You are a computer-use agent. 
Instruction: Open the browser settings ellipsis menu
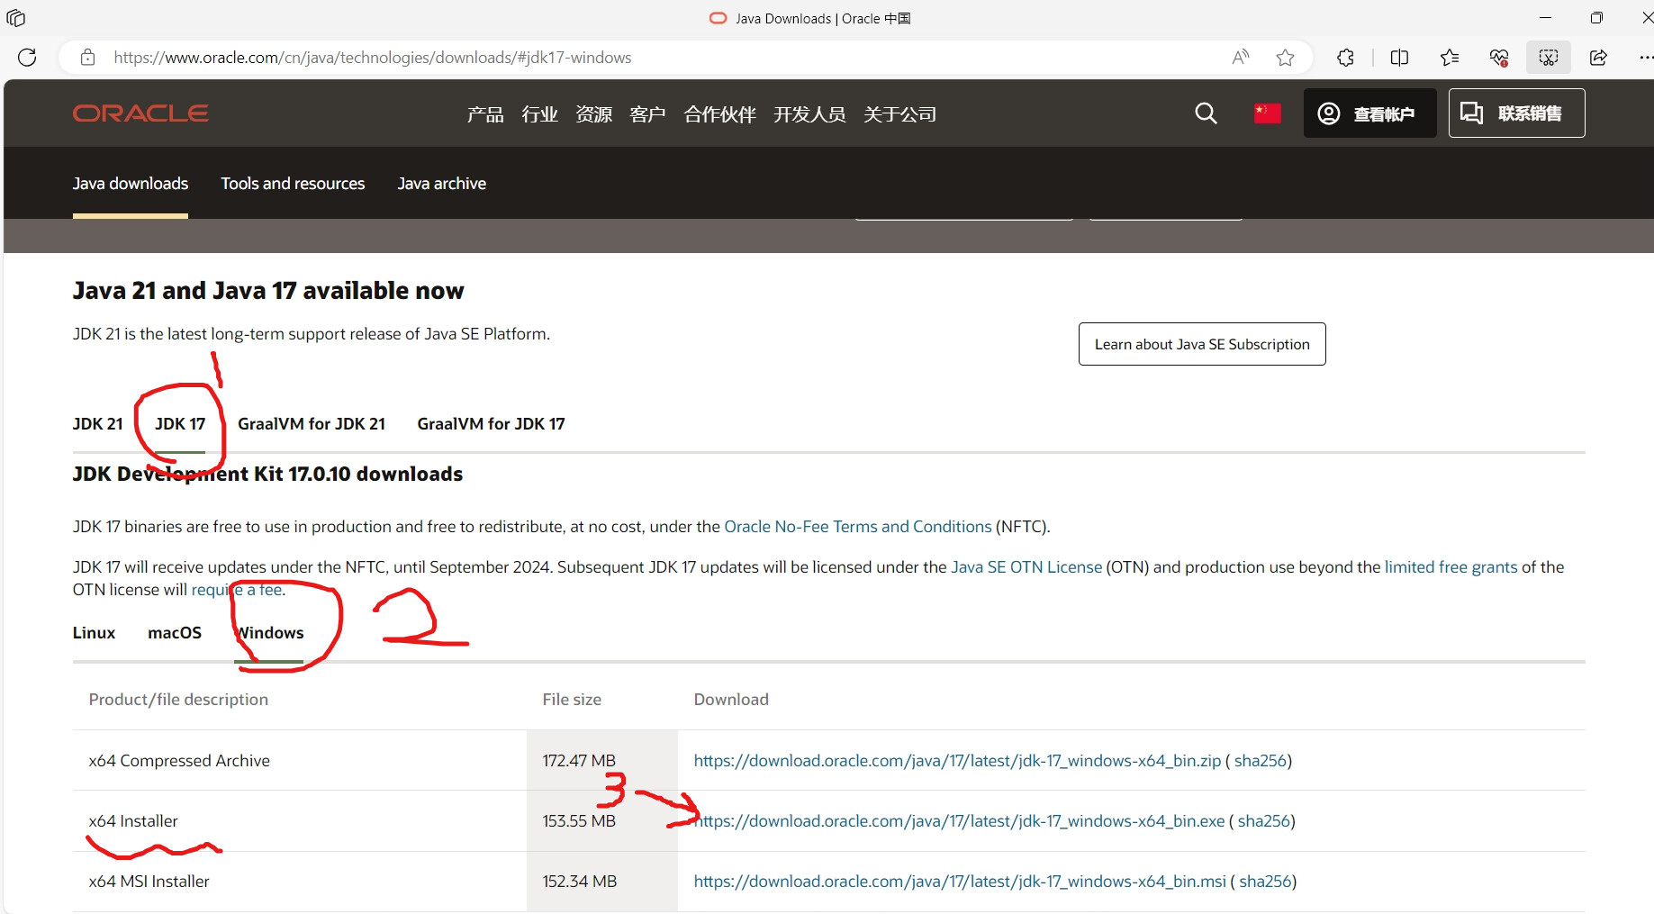pyautogui.click(x=1645, y=58)
